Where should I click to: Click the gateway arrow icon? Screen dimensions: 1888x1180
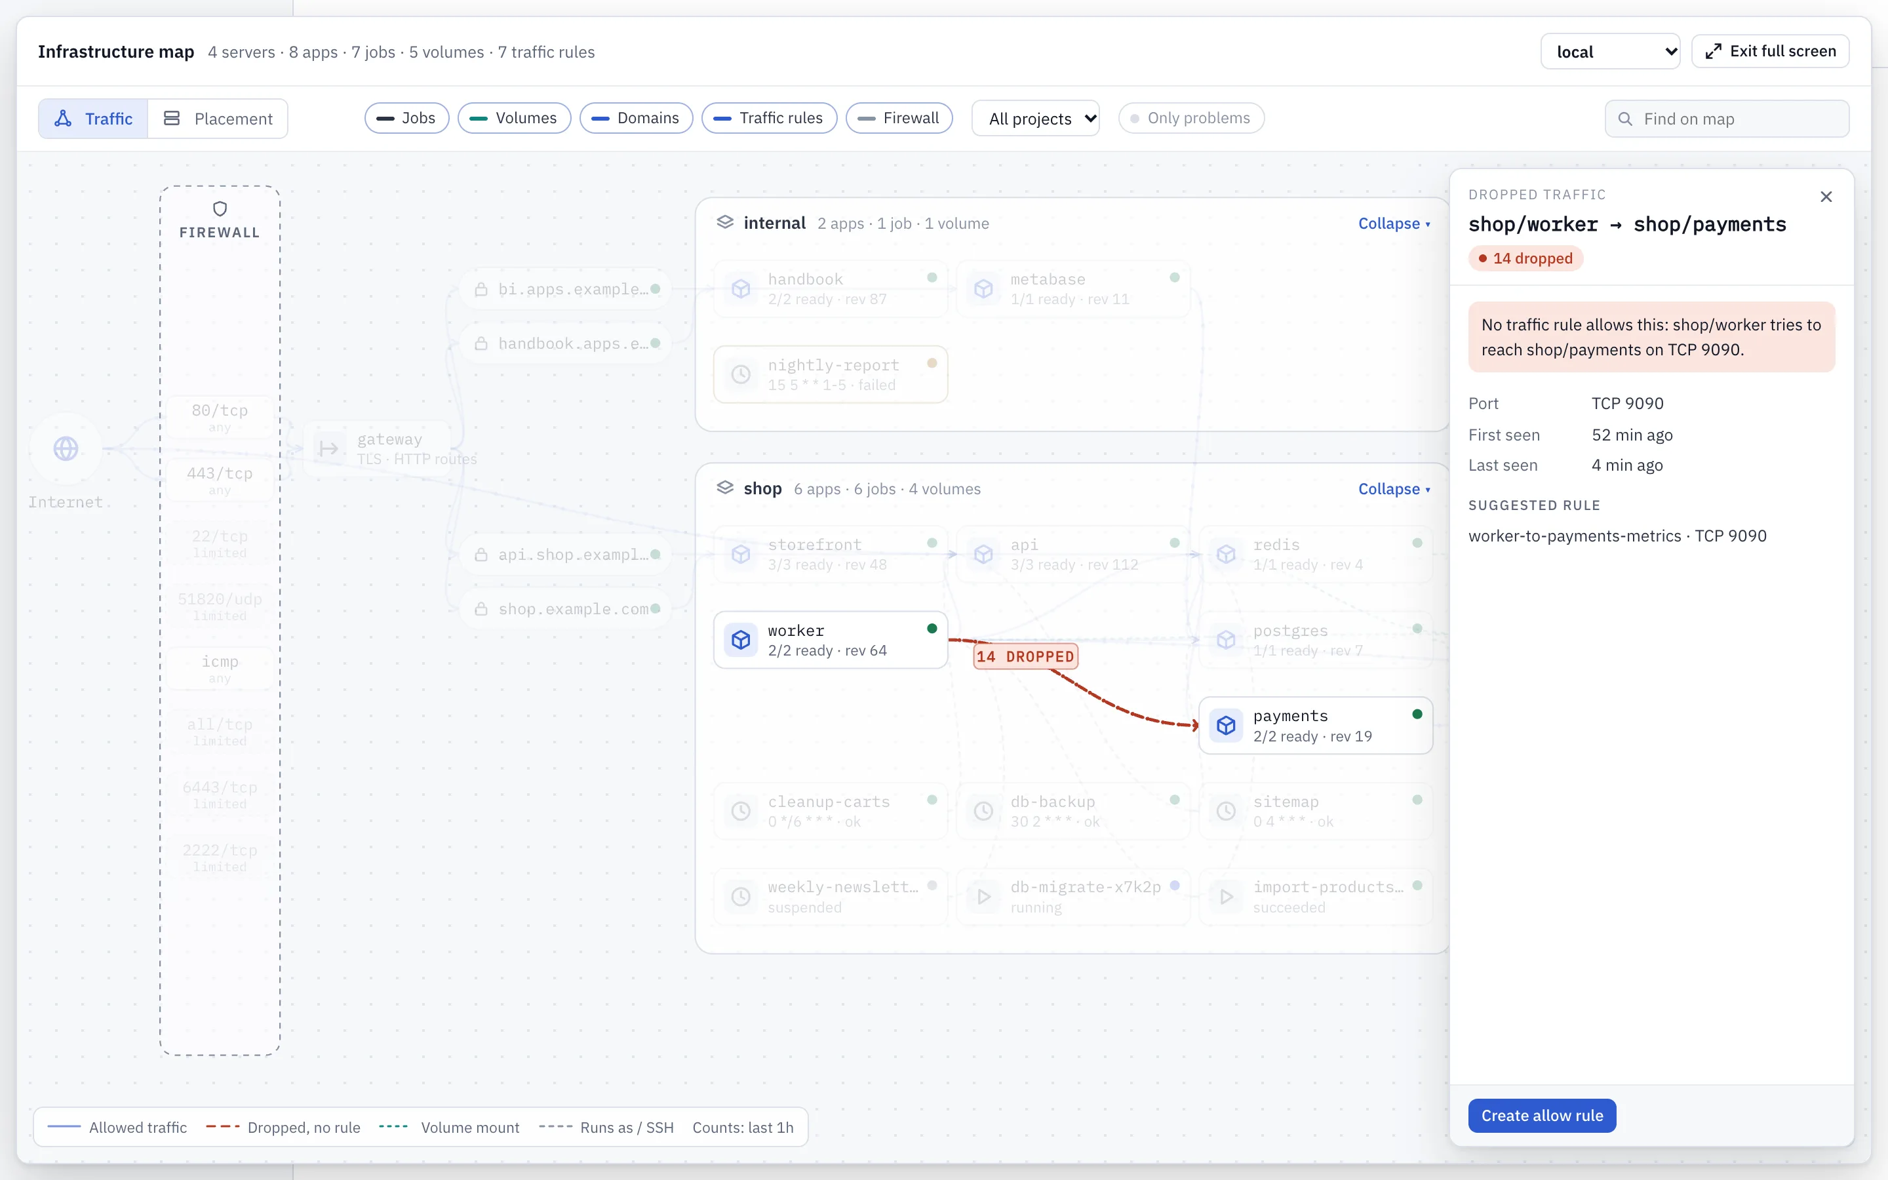328,449
